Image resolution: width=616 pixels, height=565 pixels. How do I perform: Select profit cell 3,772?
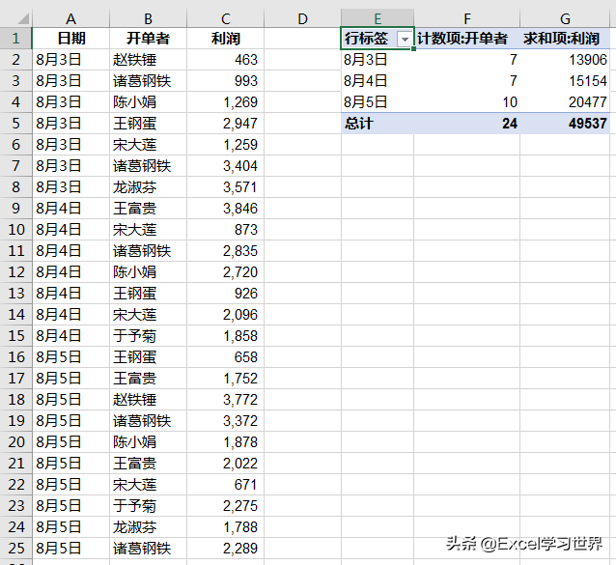coord(226,399)
